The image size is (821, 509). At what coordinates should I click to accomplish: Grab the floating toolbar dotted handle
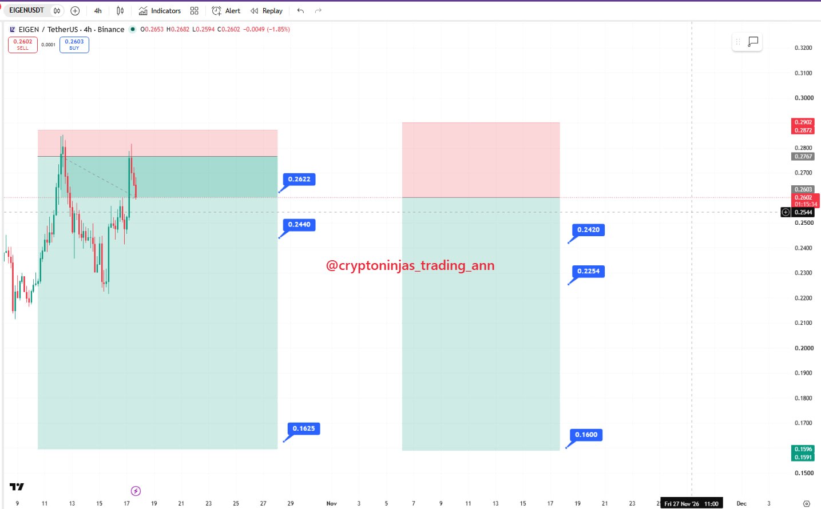click(x=738, y=42)
